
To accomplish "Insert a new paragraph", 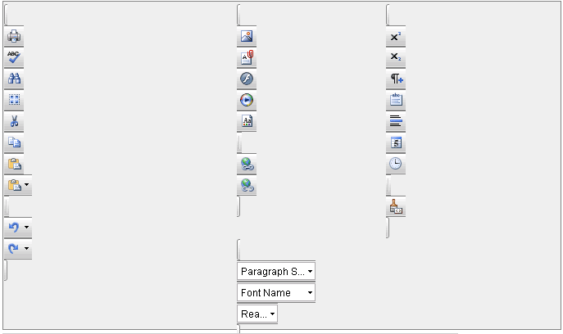I will [x=396, y=79].
